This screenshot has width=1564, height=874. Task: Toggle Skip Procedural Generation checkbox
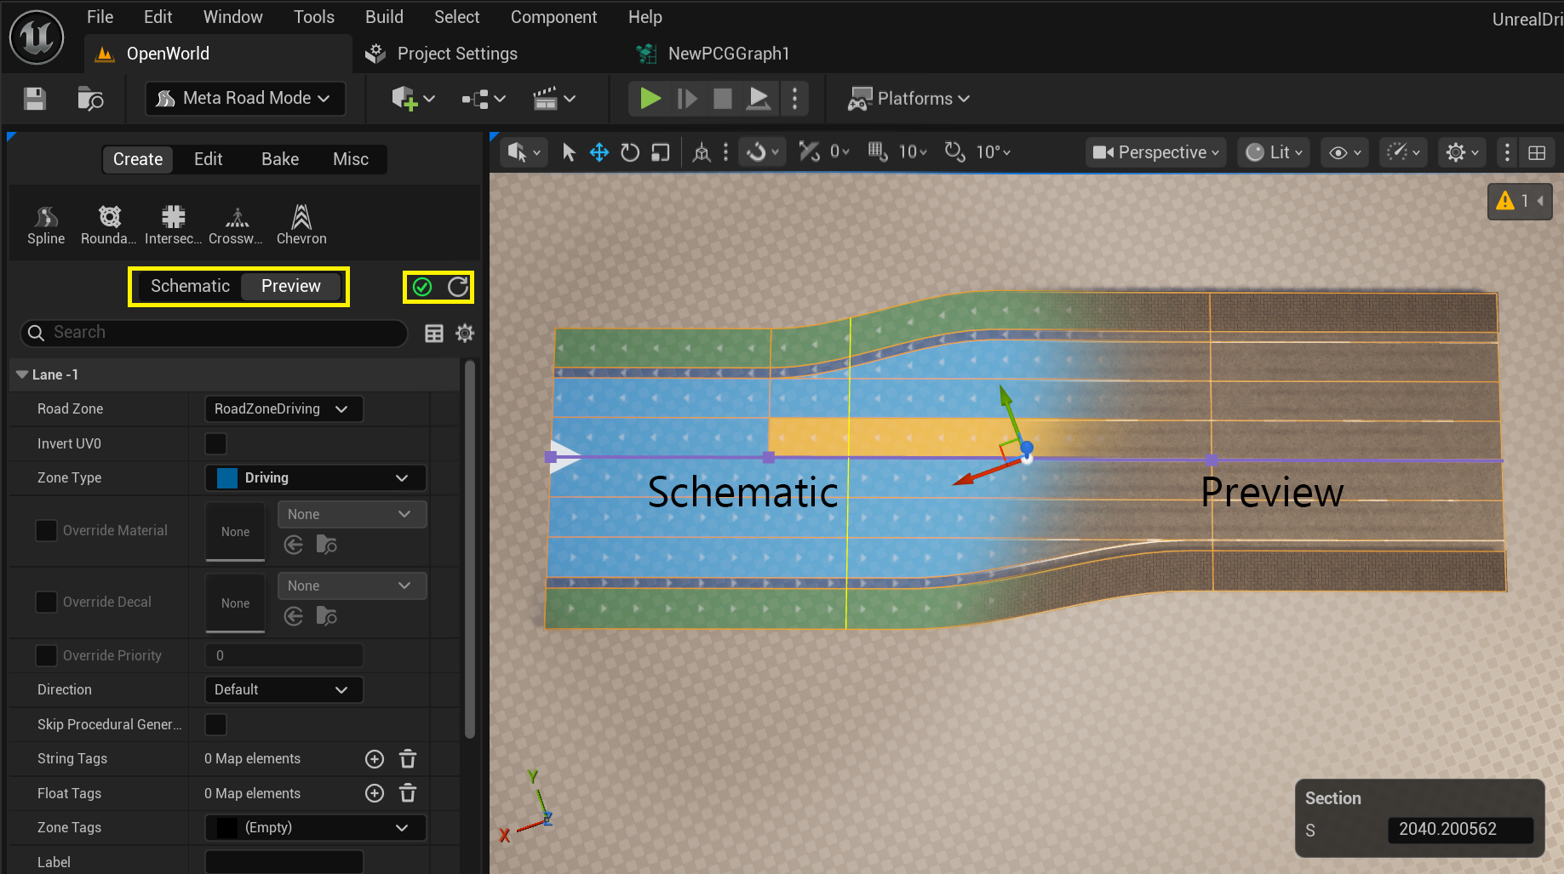click(216, 724)
